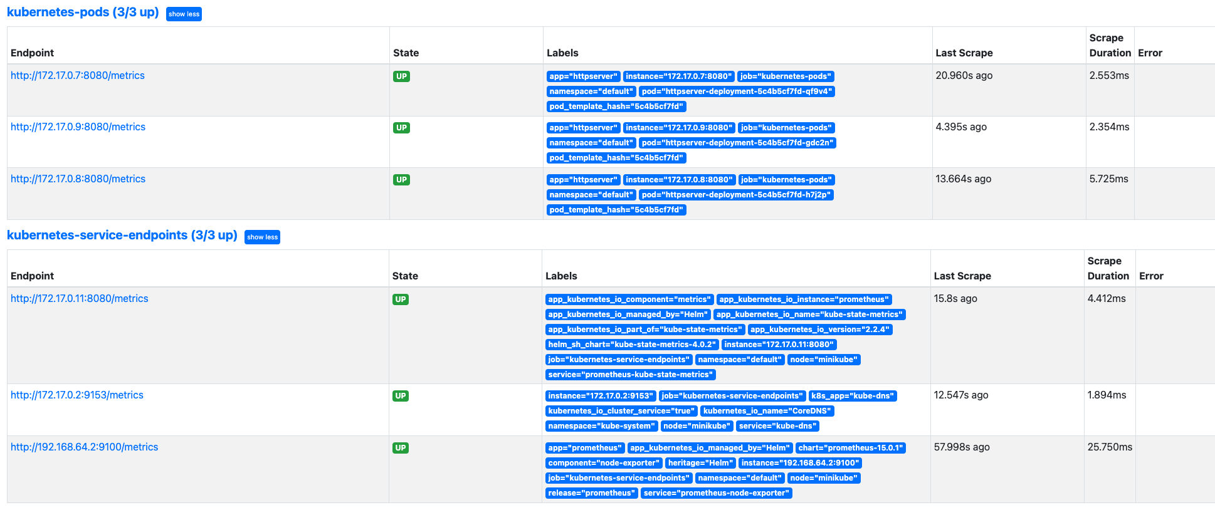This screenshot has height=510, width=1215.
Task: Click label instance="192.168.64.2:9100"
Action: 800,463
